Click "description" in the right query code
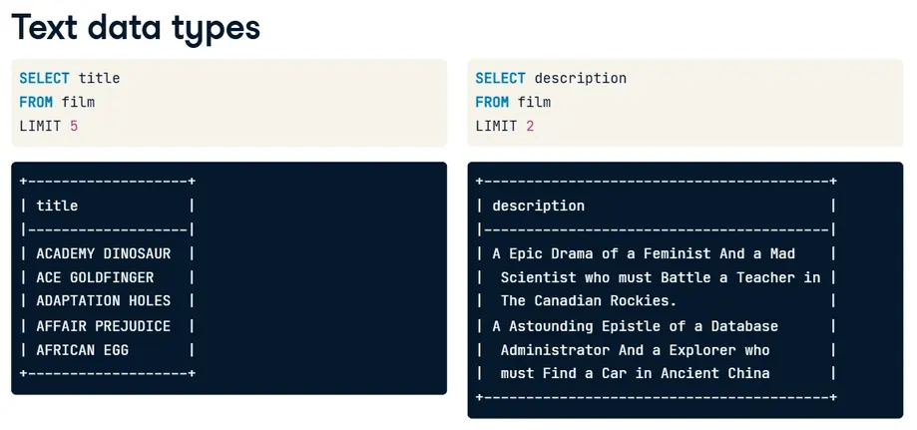 point(580,78)
